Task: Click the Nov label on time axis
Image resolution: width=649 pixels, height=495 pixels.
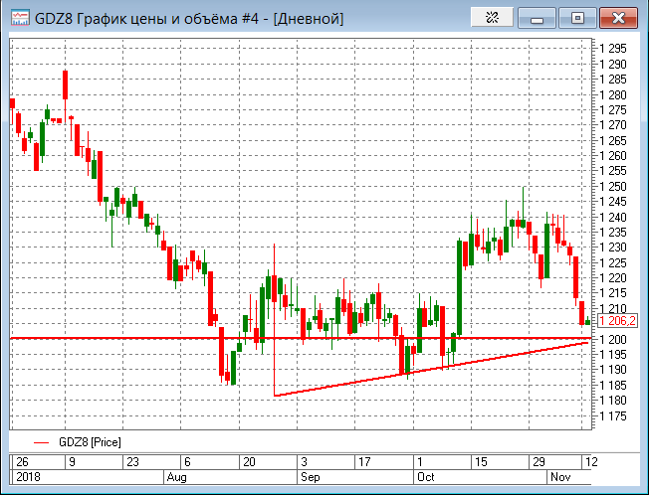Action: tap(562, 478)
